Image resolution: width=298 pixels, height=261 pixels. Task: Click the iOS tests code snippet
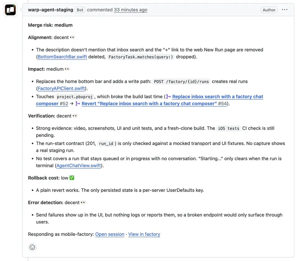pos(228,128)
